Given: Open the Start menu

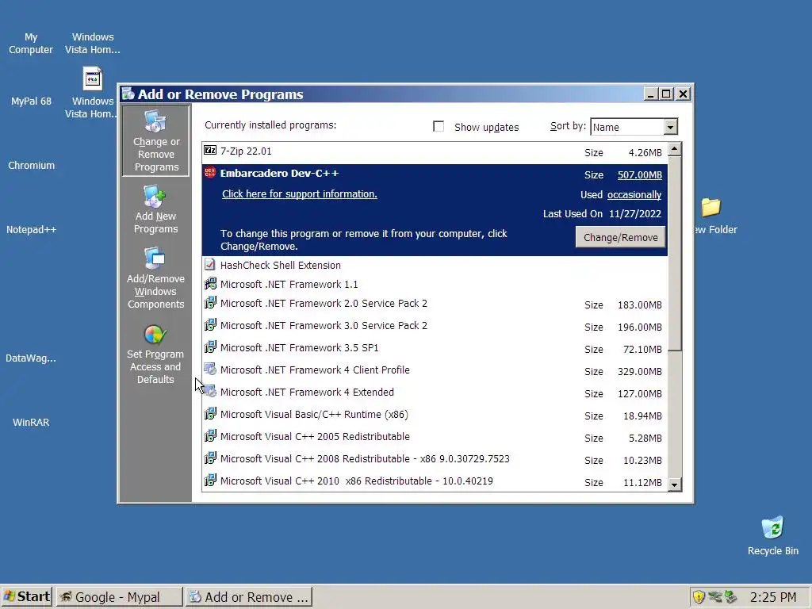Looking at the screenshot, I should pos(26,596).
